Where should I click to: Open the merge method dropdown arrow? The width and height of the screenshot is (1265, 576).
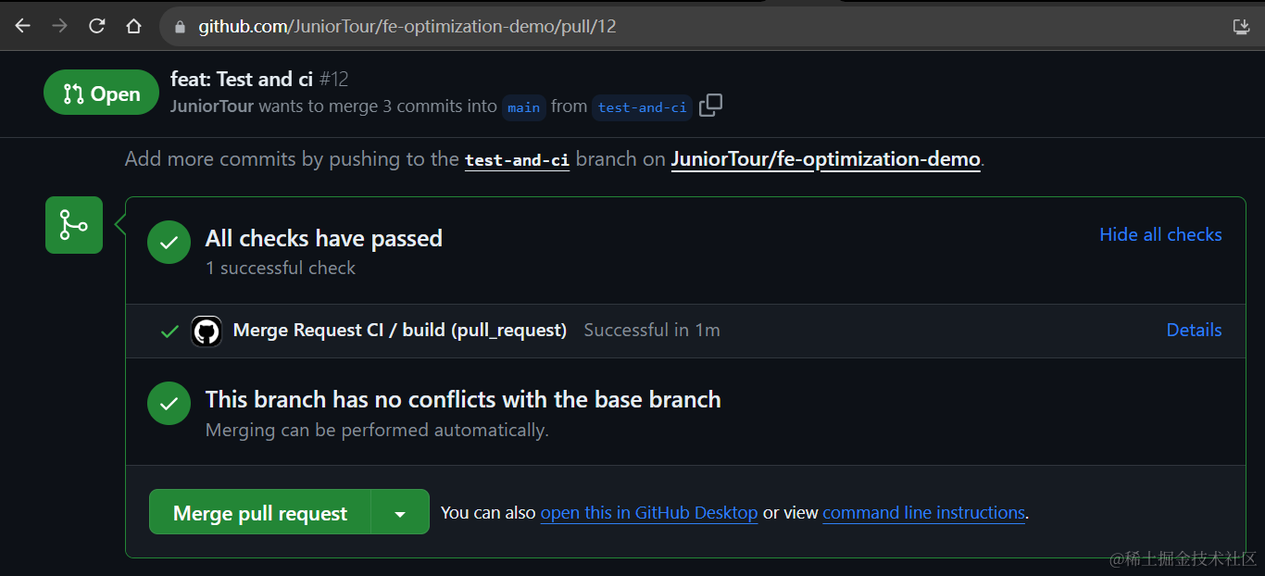click(x=400, y=513)
